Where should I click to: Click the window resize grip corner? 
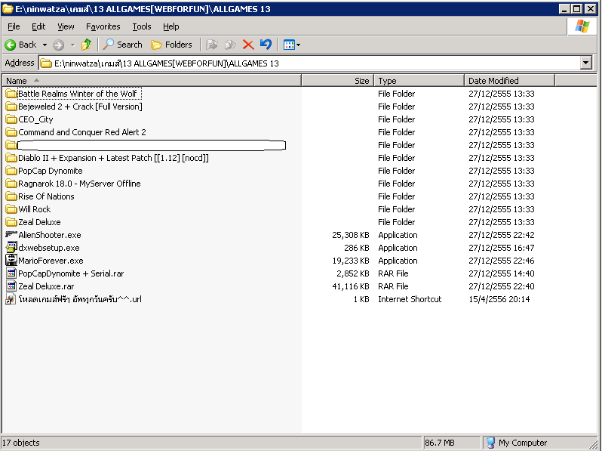click(x=594, y=443)
